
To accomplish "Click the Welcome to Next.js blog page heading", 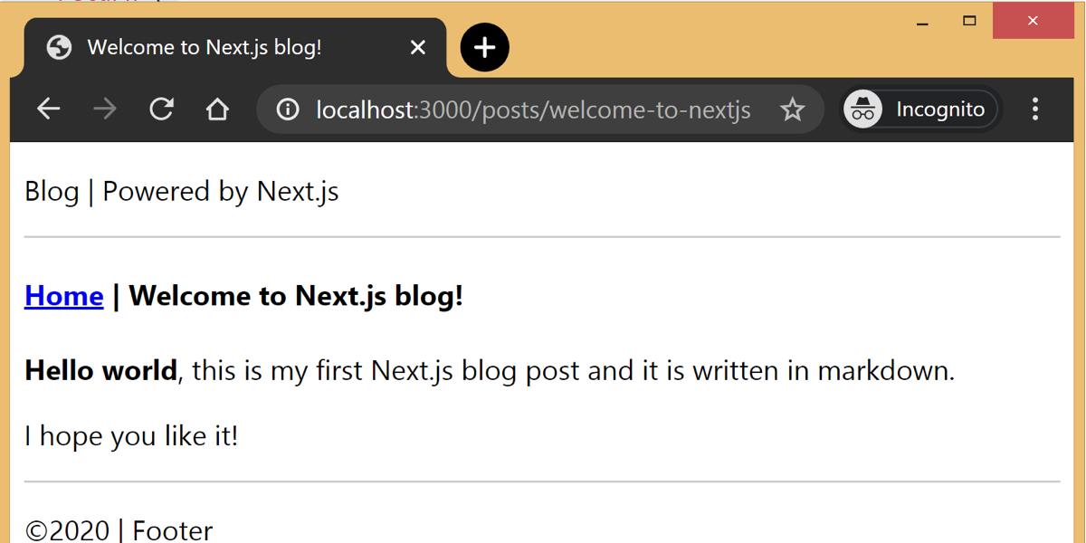I will coord(296,296).
